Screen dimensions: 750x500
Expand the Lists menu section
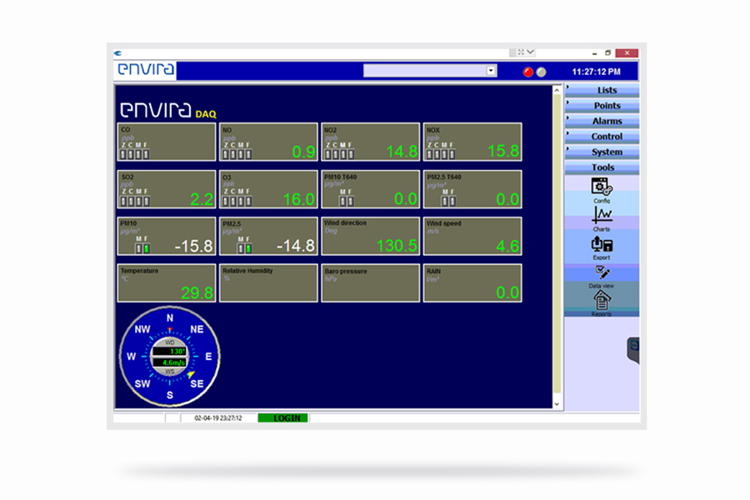[602, 90]
